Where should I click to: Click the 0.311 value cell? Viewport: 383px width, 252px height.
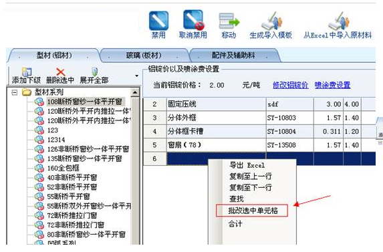point(328,132)
